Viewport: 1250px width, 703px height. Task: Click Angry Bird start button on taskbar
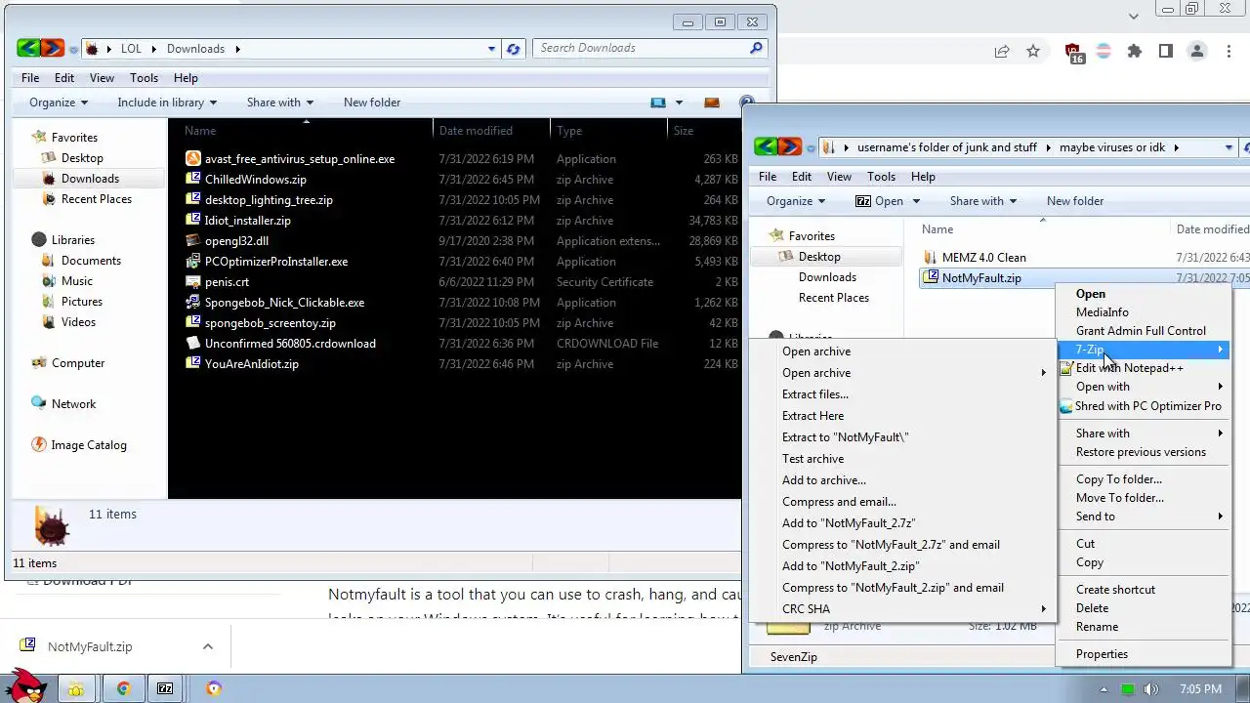point(24,685)
